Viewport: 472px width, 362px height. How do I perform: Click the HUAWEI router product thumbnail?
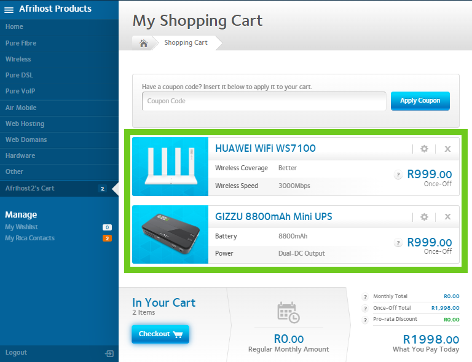tap(170, 167)
